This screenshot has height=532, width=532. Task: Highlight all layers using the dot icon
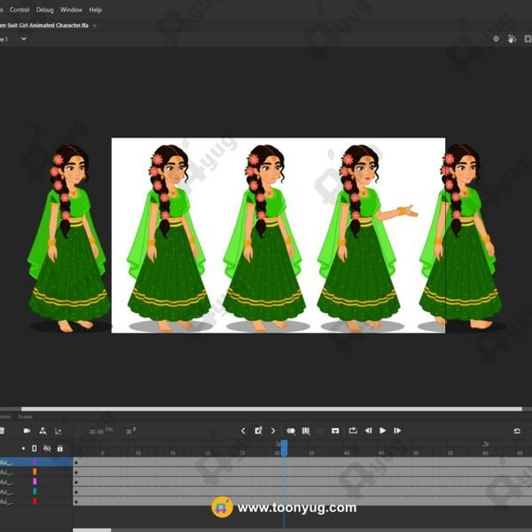(x=23, y=448)
